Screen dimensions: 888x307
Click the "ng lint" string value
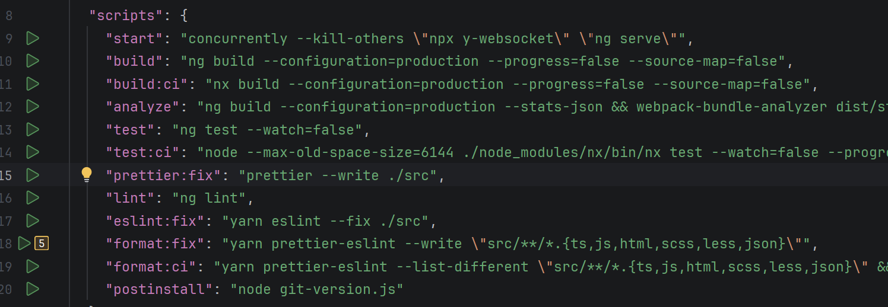click(x=210, y=198)
